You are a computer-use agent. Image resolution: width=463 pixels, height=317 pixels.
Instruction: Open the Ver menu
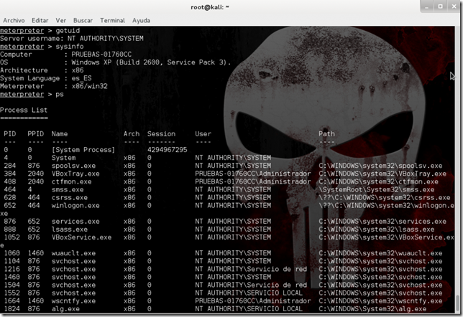pos(61,20)
